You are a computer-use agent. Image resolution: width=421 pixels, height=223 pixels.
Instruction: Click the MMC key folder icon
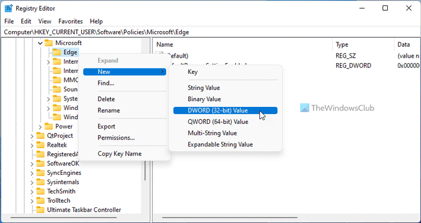point(57,80)
